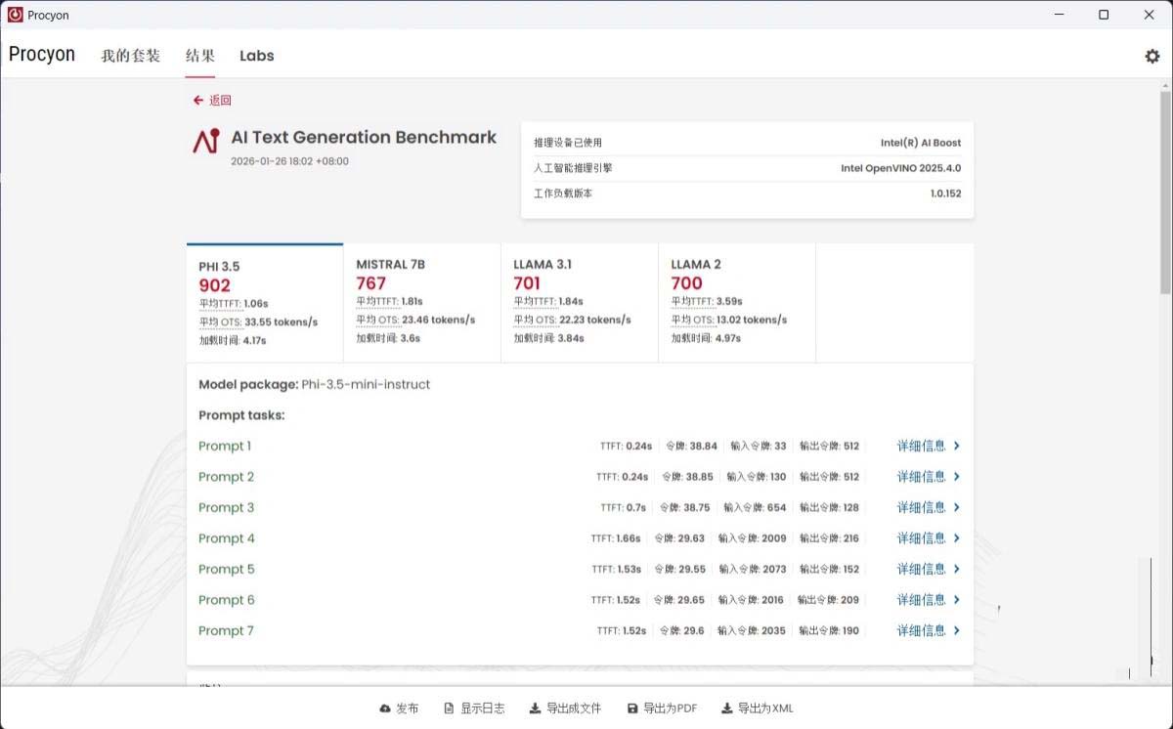Open the Labs tab
Screen dimensions: 1173x729
pyautogui.click(x=256, y=56)
